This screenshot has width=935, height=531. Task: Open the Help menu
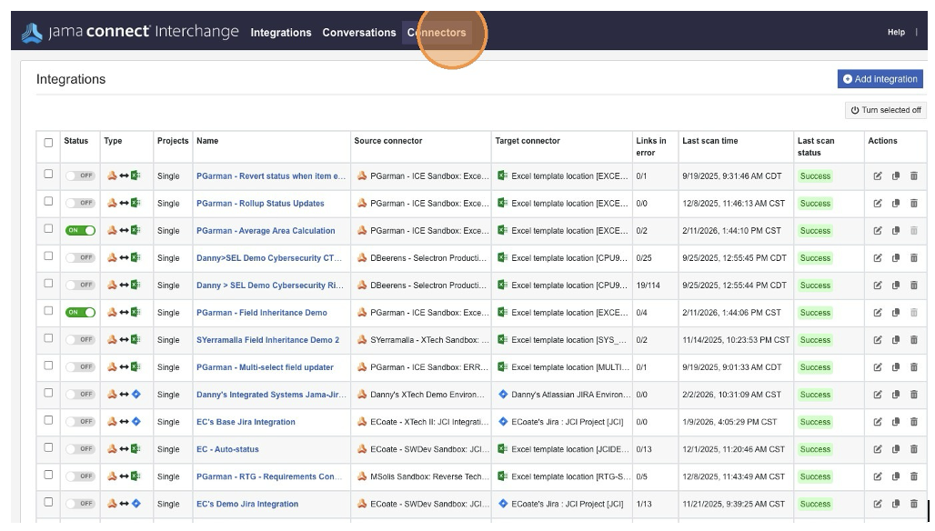tap(896, 32)
